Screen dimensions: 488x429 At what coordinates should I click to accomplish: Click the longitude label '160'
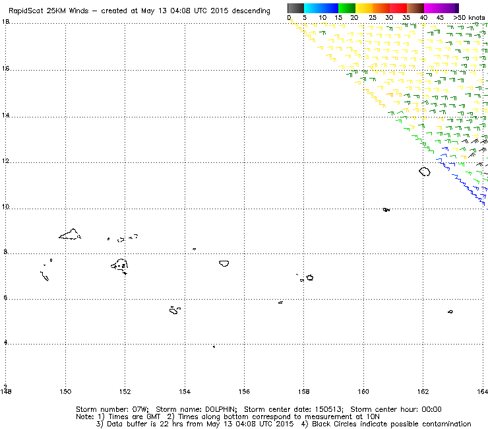363,391
